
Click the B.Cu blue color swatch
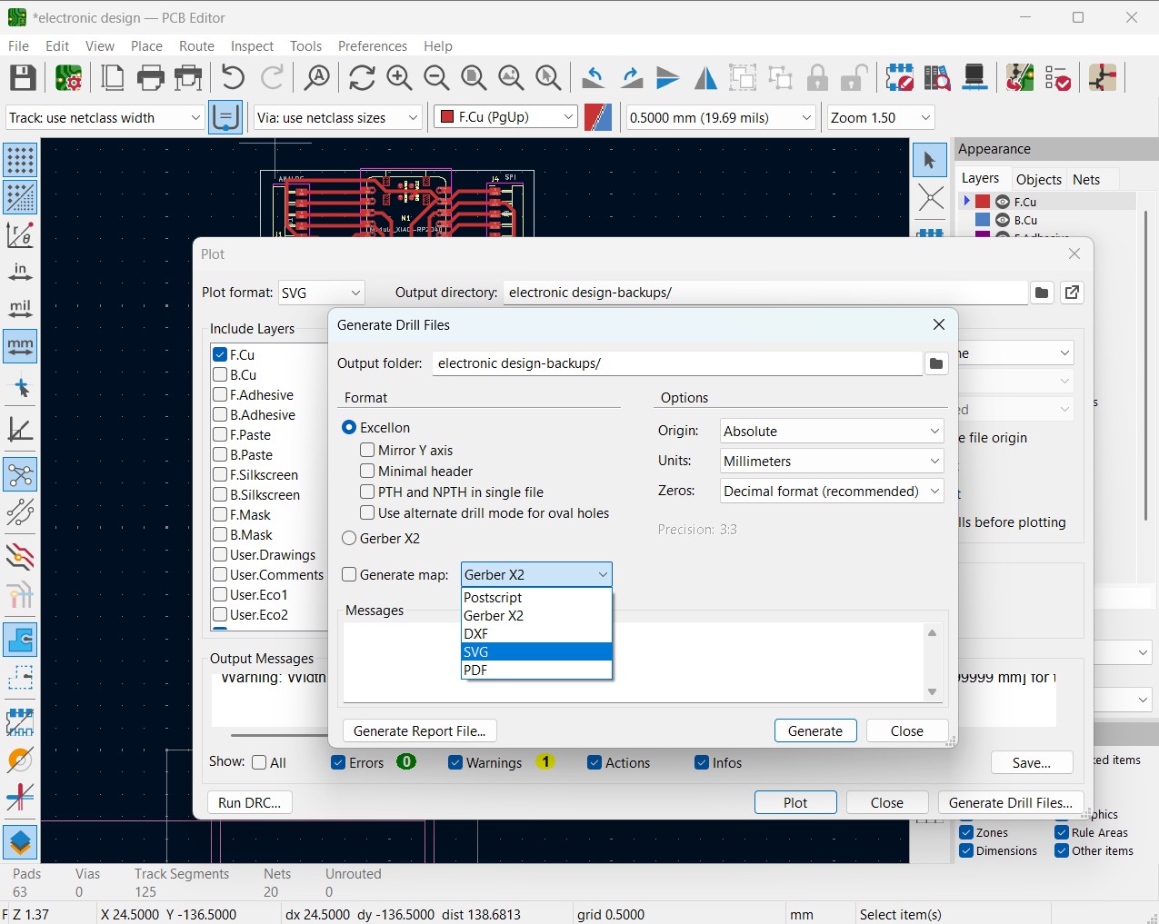pos(983,220)
